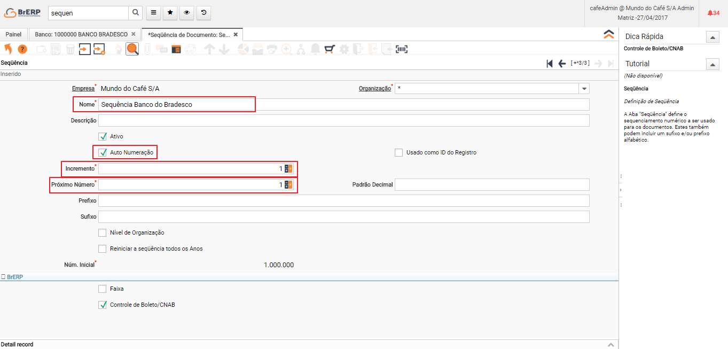Collapse the Tutorial section
Screen dimensions: 728x349
(x=713, y=64)
